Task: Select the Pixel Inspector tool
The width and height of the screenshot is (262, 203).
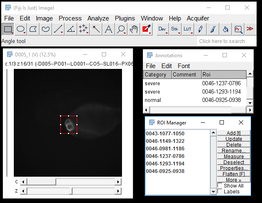Action: [x=238, y=29]
